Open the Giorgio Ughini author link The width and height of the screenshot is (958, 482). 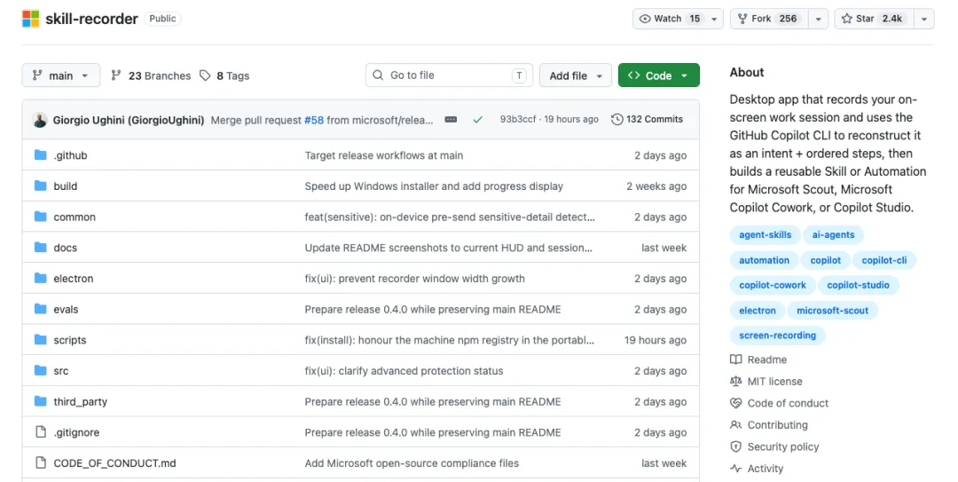129,120
